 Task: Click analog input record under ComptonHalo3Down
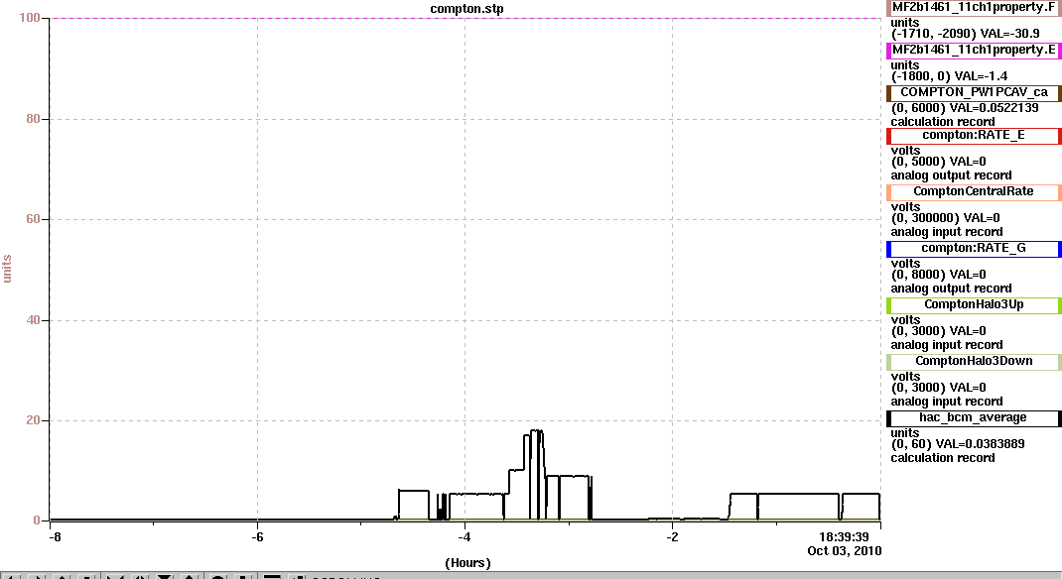946,402
